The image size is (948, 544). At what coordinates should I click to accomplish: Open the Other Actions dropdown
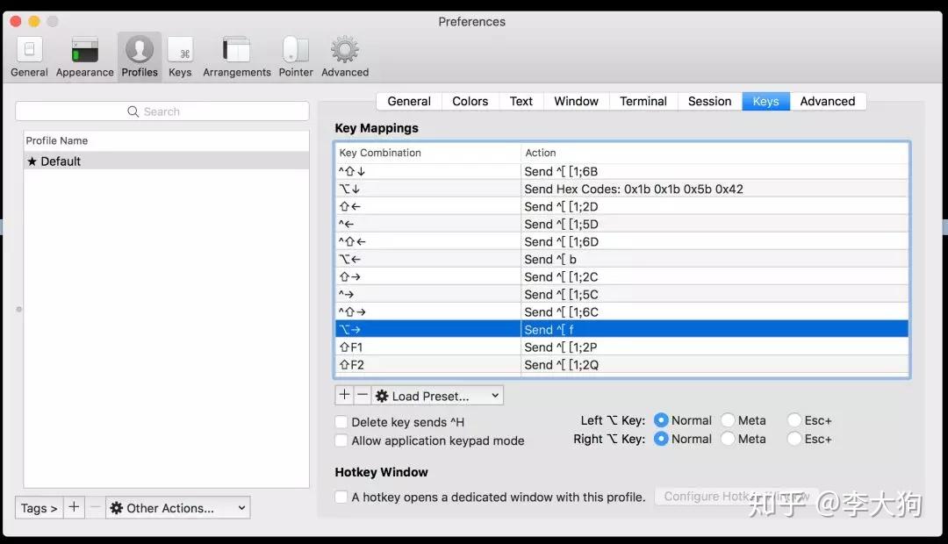[x=177, y=508]
